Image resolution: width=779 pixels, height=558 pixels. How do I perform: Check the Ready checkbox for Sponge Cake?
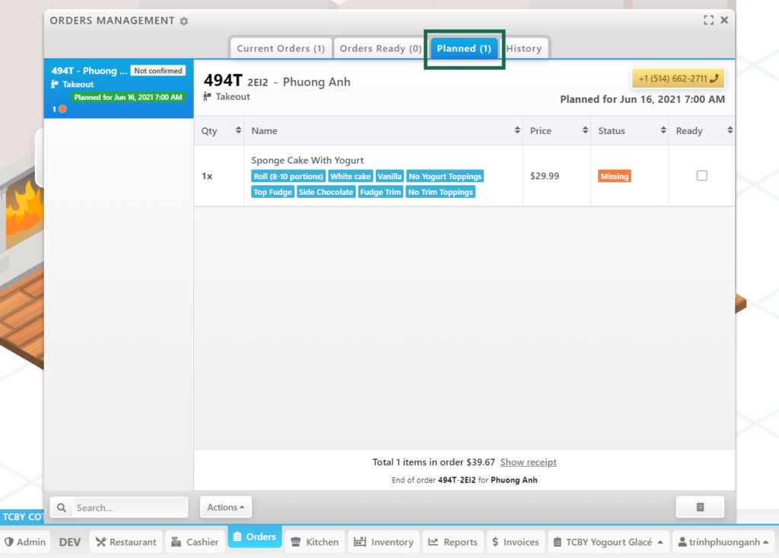tap(701, 176)
